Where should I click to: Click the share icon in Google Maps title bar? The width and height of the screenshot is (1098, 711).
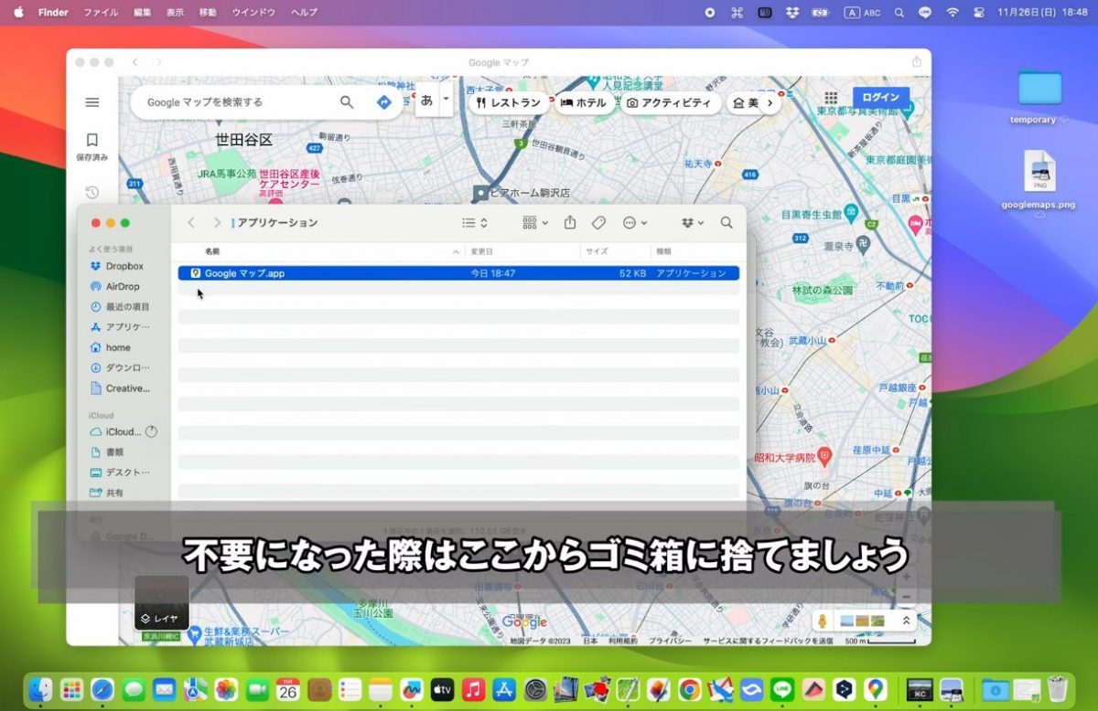917,62
